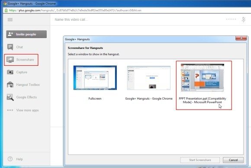Click the FPPT Presentation.ppt caption text
Screen dimensions: 251x168
(203, 100)
